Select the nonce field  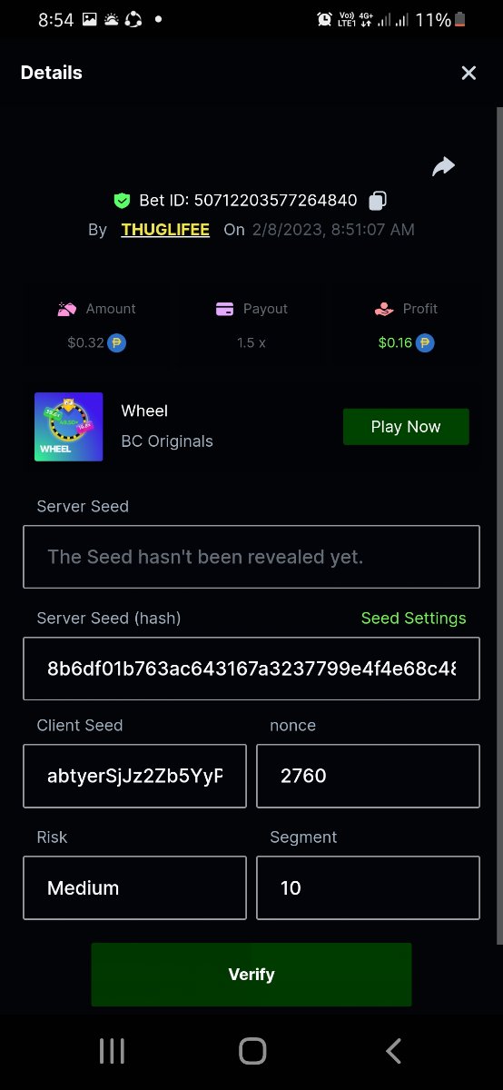point(368,776)
